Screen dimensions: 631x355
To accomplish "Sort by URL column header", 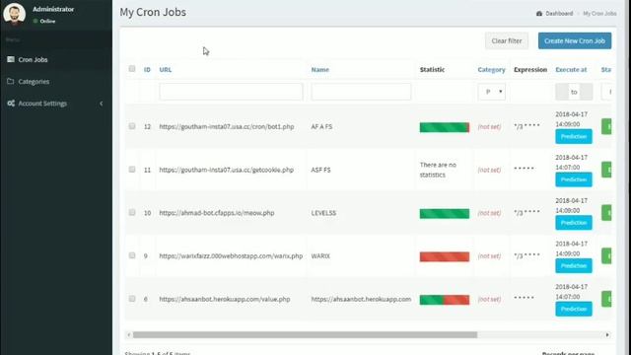I will point(166,70).
